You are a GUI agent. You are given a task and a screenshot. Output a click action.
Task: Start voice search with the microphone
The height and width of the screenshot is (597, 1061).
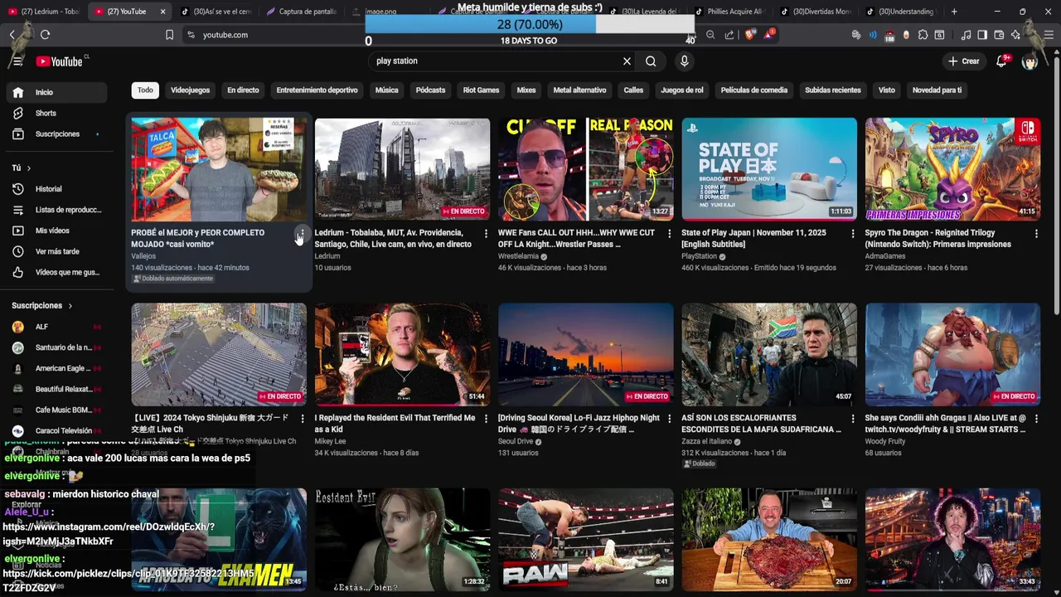[x=684, y=61]
